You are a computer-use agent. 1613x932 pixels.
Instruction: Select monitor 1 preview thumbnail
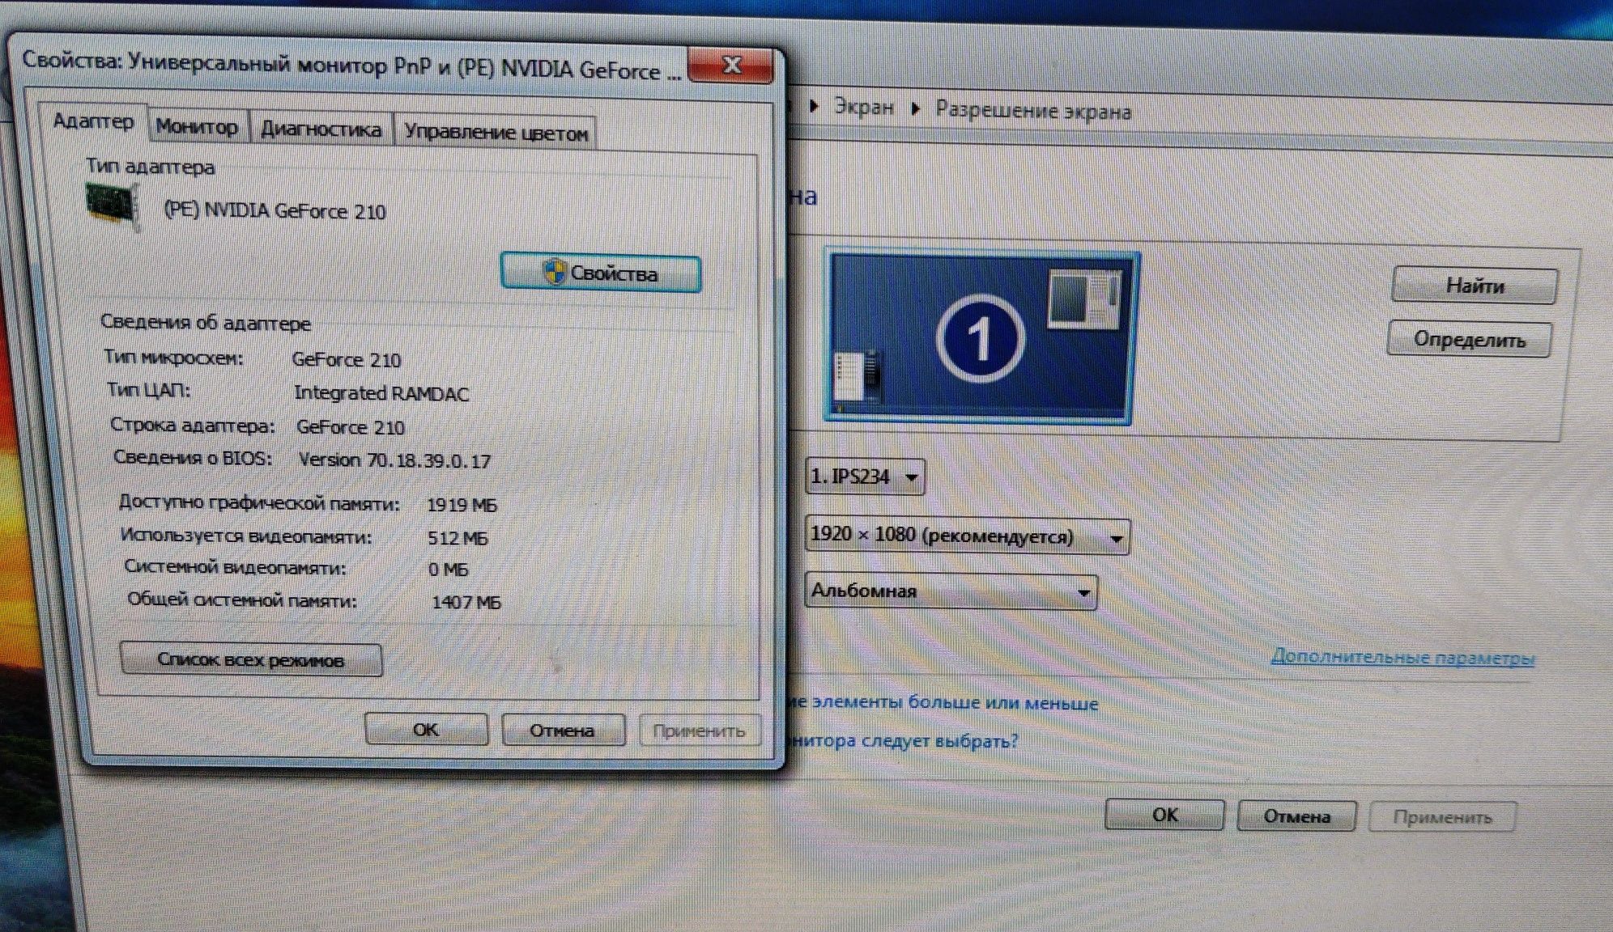pyautogui.click(x=981, y=337)
